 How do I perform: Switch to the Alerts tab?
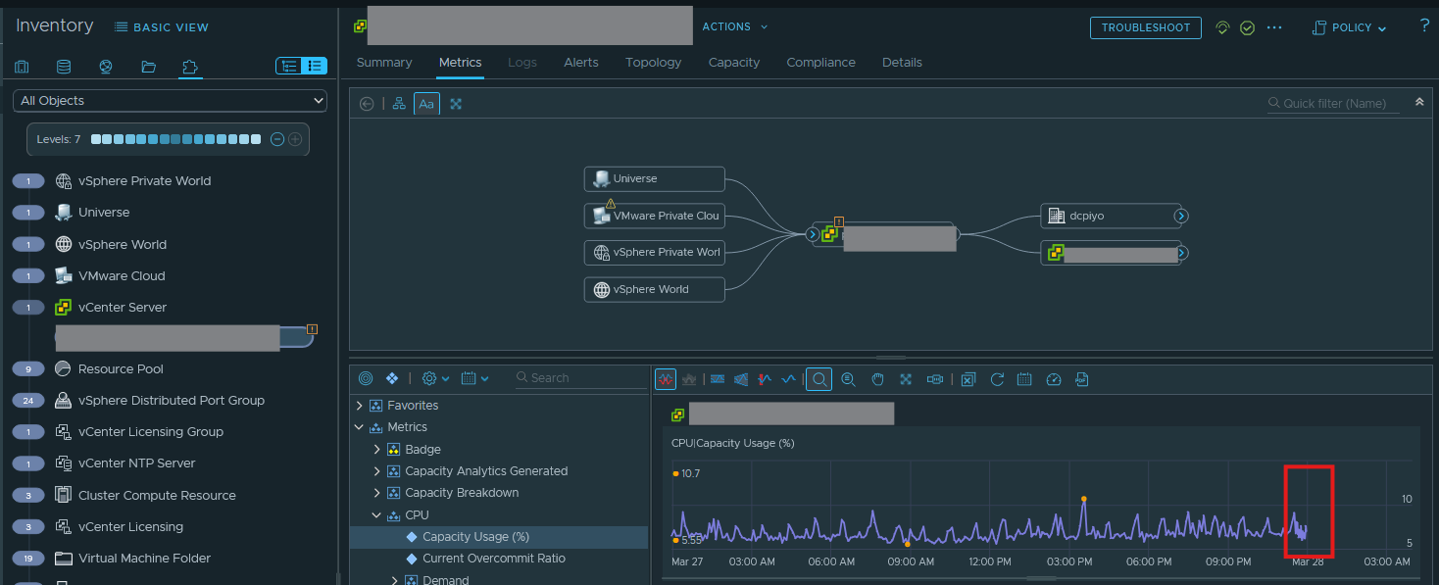[581, 62]
